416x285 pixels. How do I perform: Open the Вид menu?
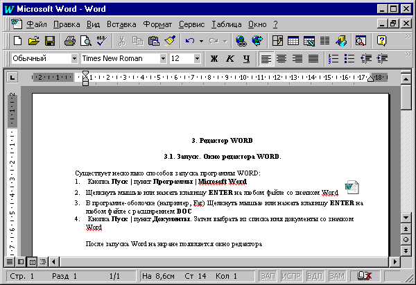point(93,24)
